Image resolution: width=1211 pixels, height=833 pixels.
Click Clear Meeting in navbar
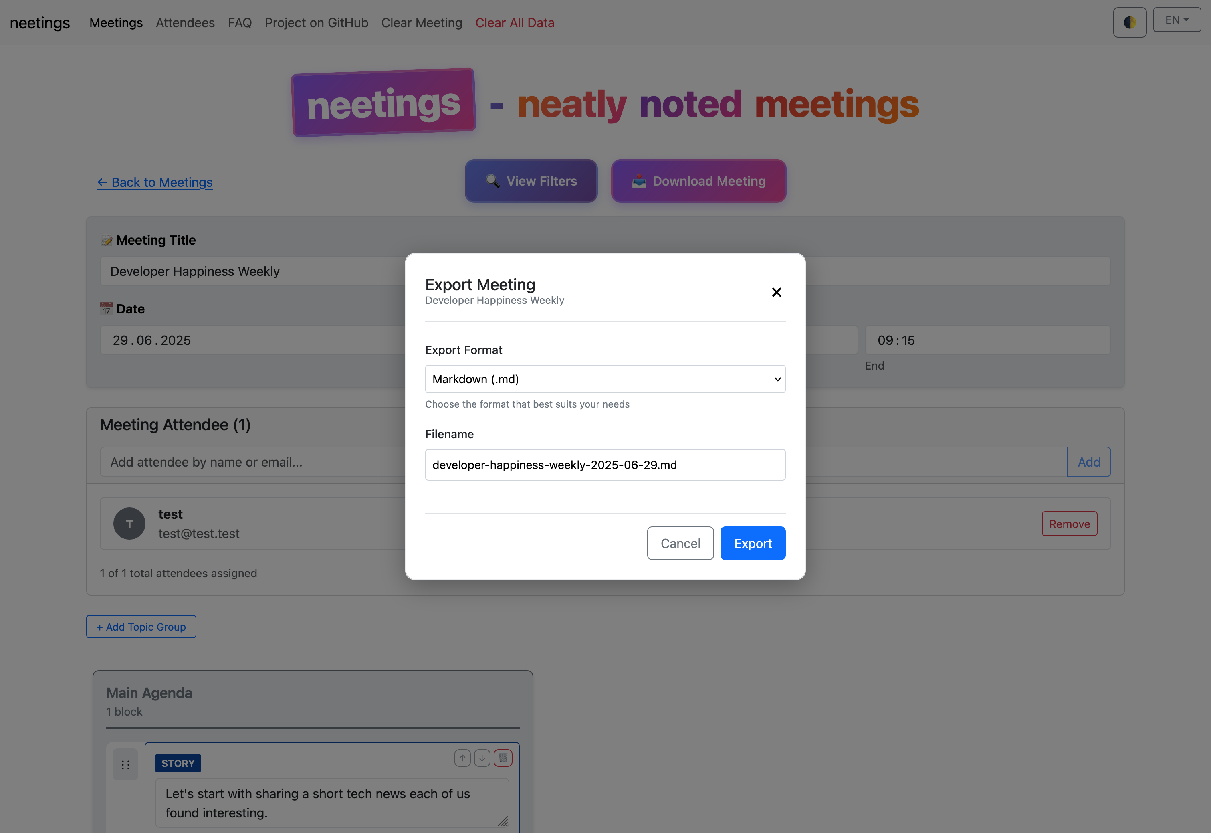coord(422,22)
